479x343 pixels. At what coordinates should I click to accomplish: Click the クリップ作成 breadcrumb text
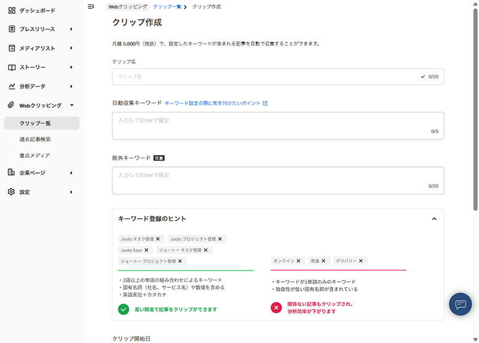click(x=207, y=7)
